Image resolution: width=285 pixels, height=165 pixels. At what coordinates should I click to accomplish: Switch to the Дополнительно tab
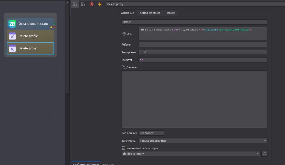point(150,13)
